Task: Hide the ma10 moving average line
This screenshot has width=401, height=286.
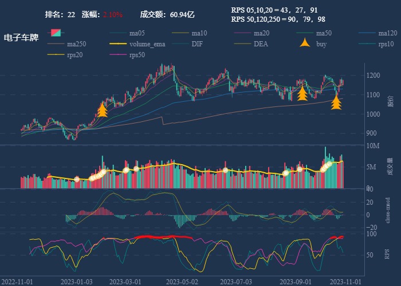Action: tap(180, 33)
